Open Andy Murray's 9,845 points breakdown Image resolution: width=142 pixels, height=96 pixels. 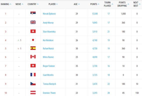point(95,23)
